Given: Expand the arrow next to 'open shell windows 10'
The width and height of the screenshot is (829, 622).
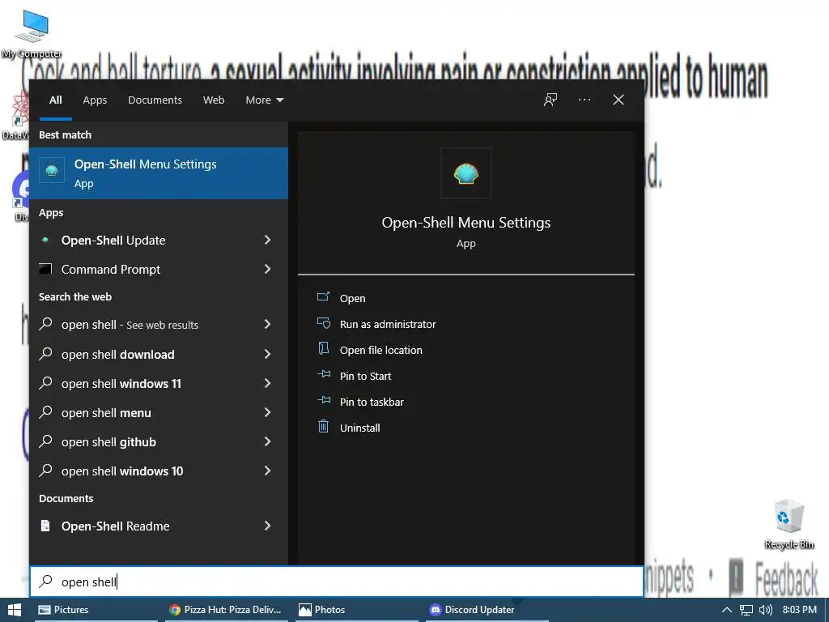Looking at the screenshot, I should pyautogui.click(x=267, y=471).
